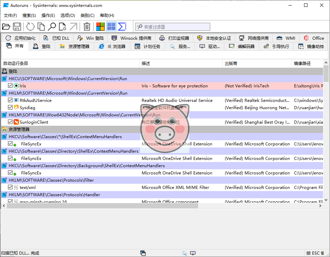The width and height of the screenshot is (330, 257).
Task: Switch to the 本地安全认证 tab
Action: (x=214, y=38)
